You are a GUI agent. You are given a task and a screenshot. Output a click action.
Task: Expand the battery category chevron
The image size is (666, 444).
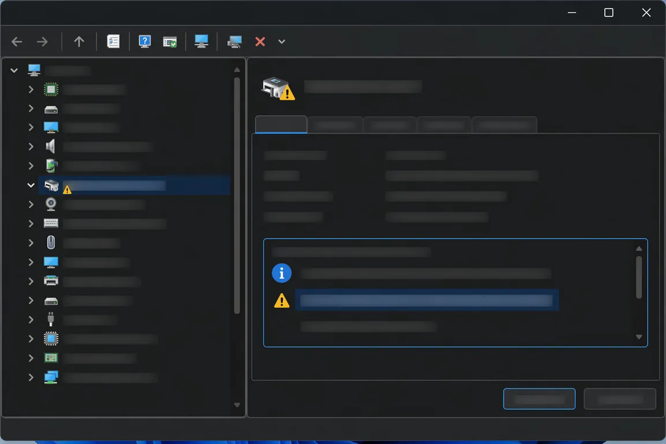pos(31,165)
